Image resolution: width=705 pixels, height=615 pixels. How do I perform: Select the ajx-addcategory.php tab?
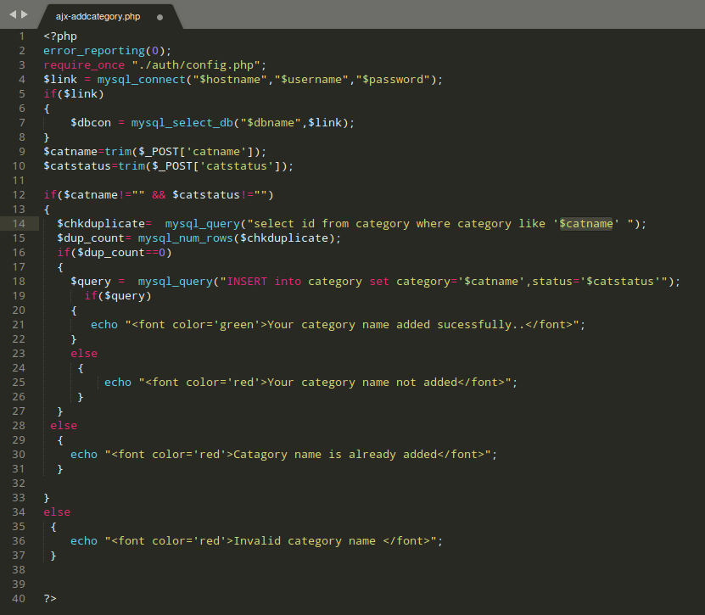point(98,16)
